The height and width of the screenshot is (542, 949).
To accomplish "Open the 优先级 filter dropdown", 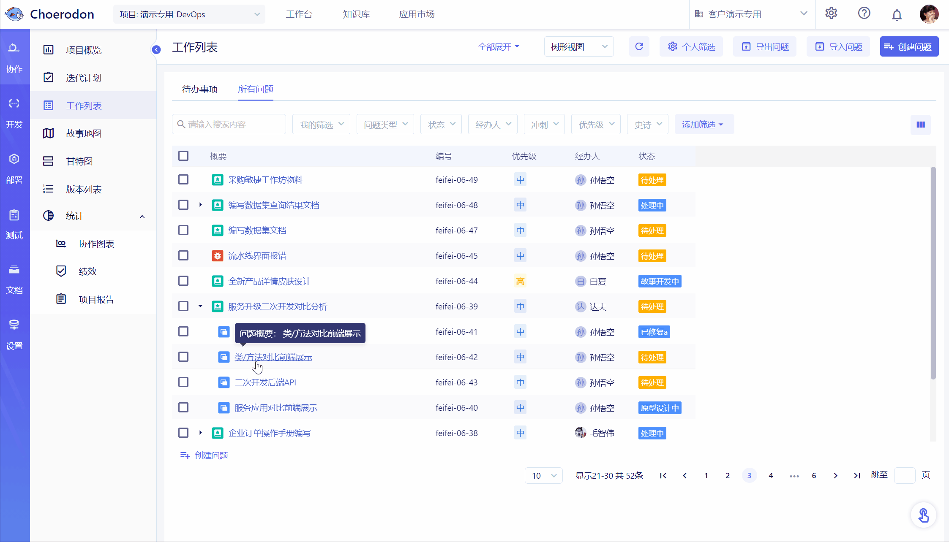I will (x=596, y=125).
